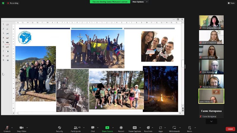Image resolution: width=237 pixels, height=133 pixels.
Task: Click the green encryption shield icon
Action: (3, 3)
